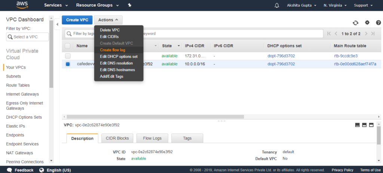Go to last page of results
The width and height of the screenshot is (383, 173).
(373, 34)
